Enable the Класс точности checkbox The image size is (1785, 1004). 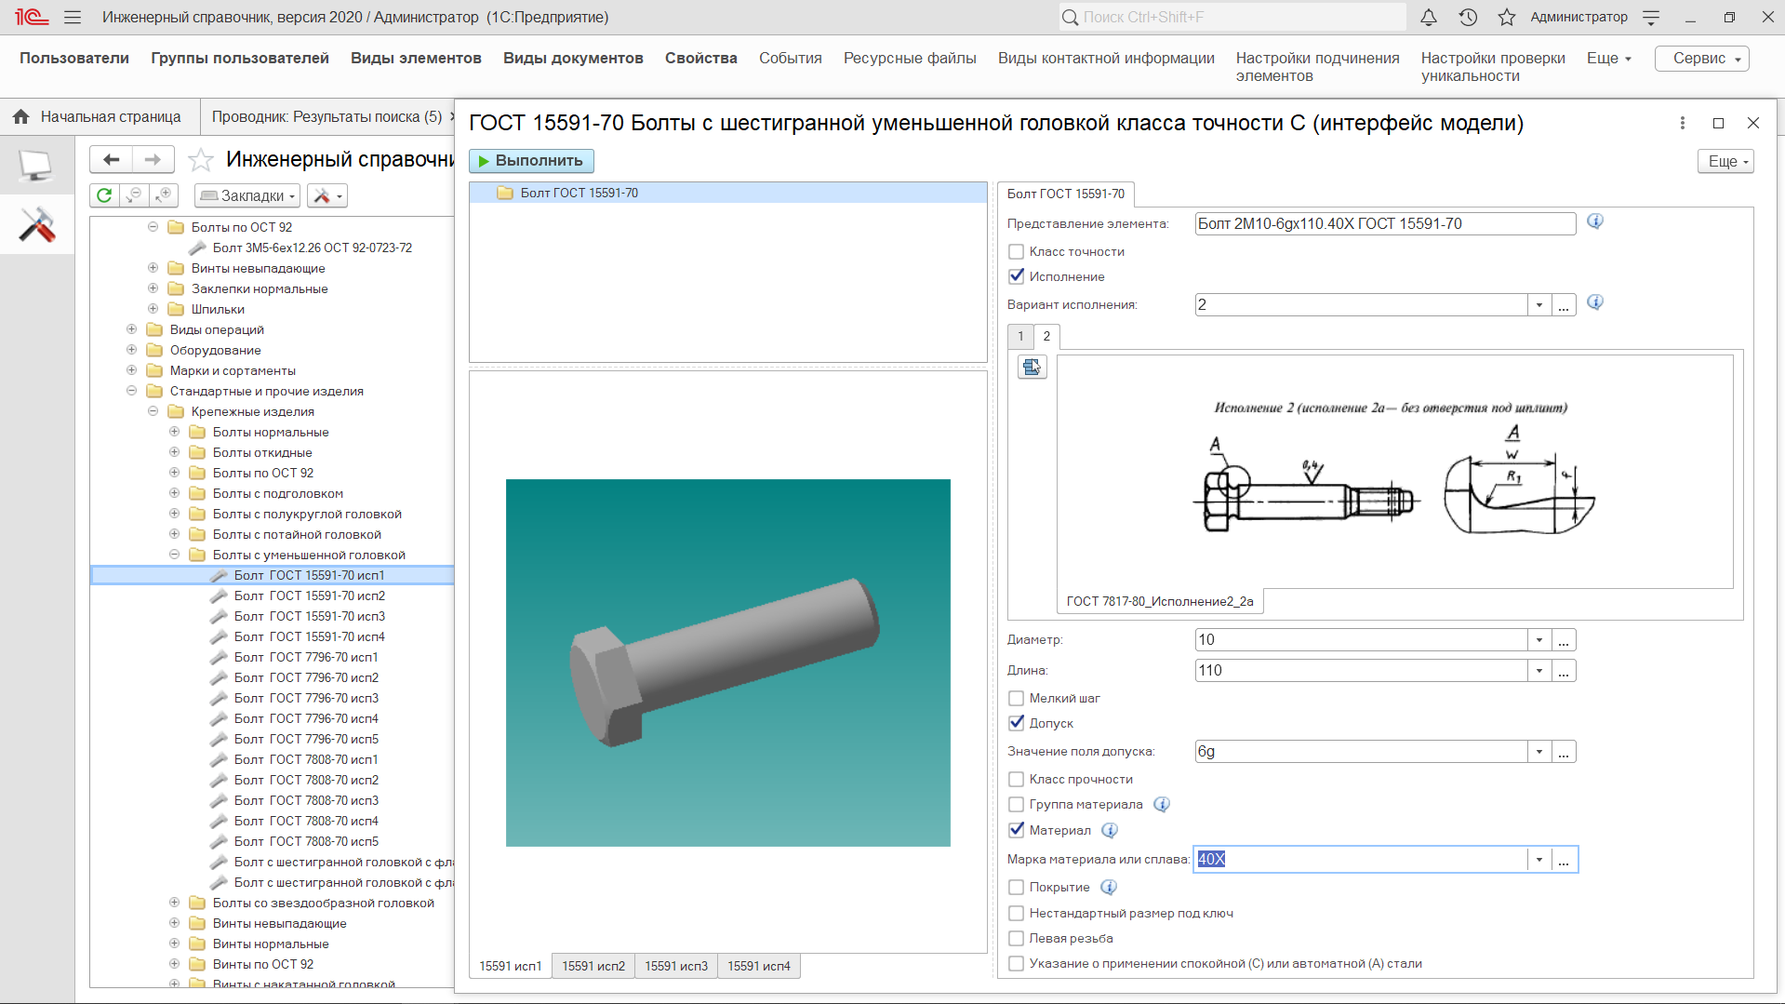tap(1017, 252)
